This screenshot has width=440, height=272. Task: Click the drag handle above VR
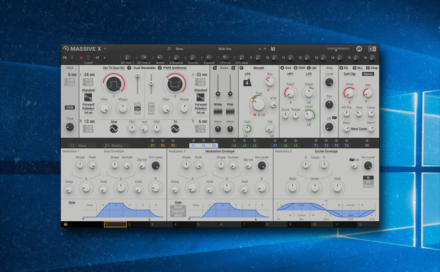(x=367, y=140)
